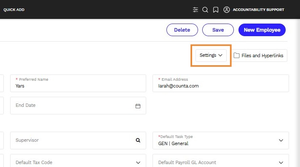Open Accountability Support account menu
Screen dimensions: 300x167
tap(258, 10)
